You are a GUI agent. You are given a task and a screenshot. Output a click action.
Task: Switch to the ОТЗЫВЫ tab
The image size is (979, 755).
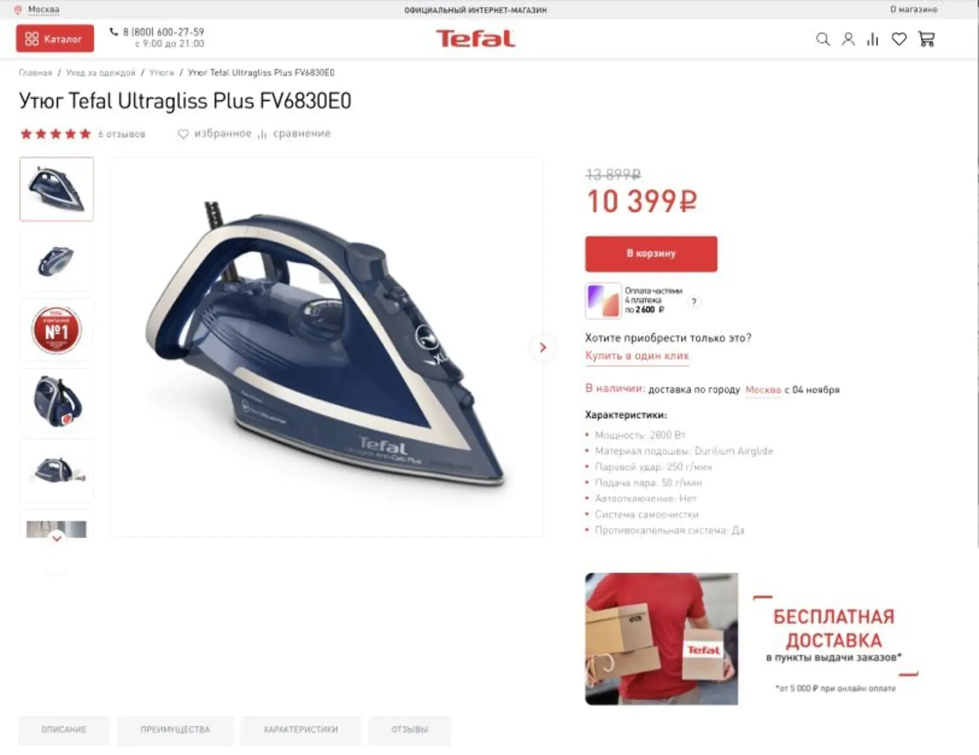point(410,729)
